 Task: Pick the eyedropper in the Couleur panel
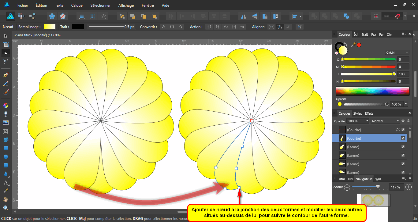tap(353, 45)
